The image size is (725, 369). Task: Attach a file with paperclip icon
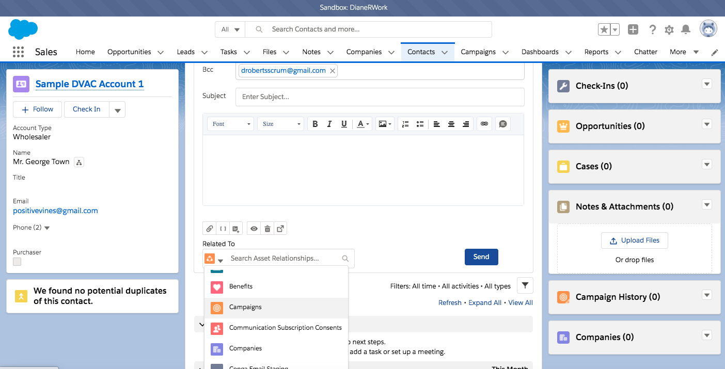point(210,229)
